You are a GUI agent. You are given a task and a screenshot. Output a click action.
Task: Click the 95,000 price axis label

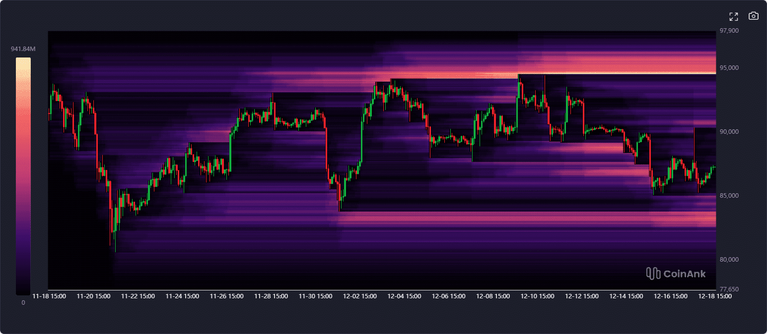(x=729, y=67)
